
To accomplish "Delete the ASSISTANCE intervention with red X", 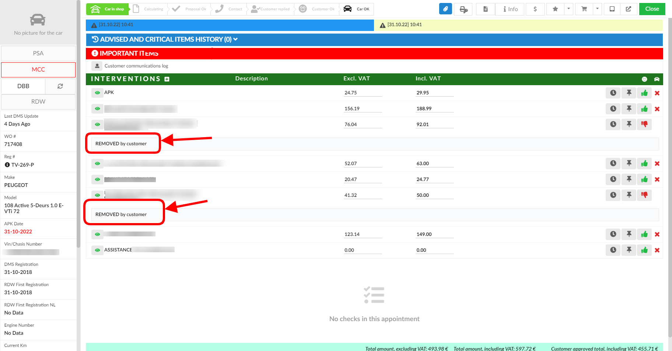I will (657, 250).
